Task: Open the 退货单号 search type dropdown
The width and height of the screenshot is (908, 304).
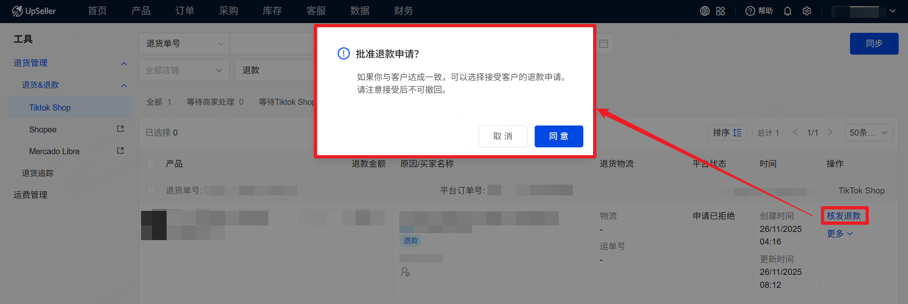Action: pos(184,43)
